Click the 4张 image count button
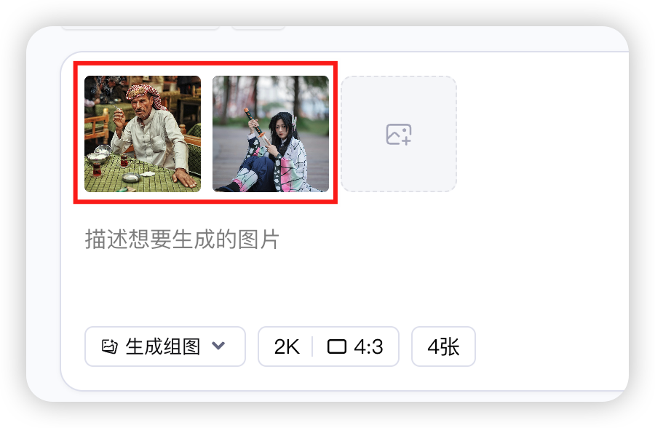Screen dimensions: 655x428 coord(443,346)
